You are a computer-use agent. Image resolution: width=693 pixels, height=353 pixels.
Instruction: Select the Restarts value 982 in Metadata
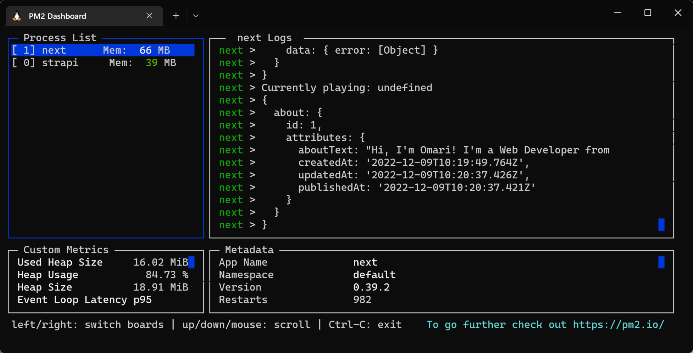362,299
